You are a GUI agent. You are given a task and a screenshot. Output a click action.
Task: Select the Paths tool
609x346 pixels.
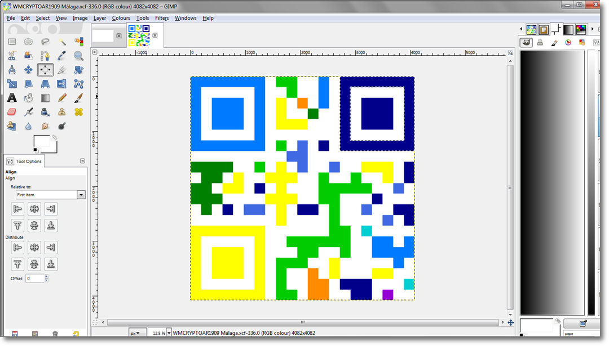click(x=45, y=56)
